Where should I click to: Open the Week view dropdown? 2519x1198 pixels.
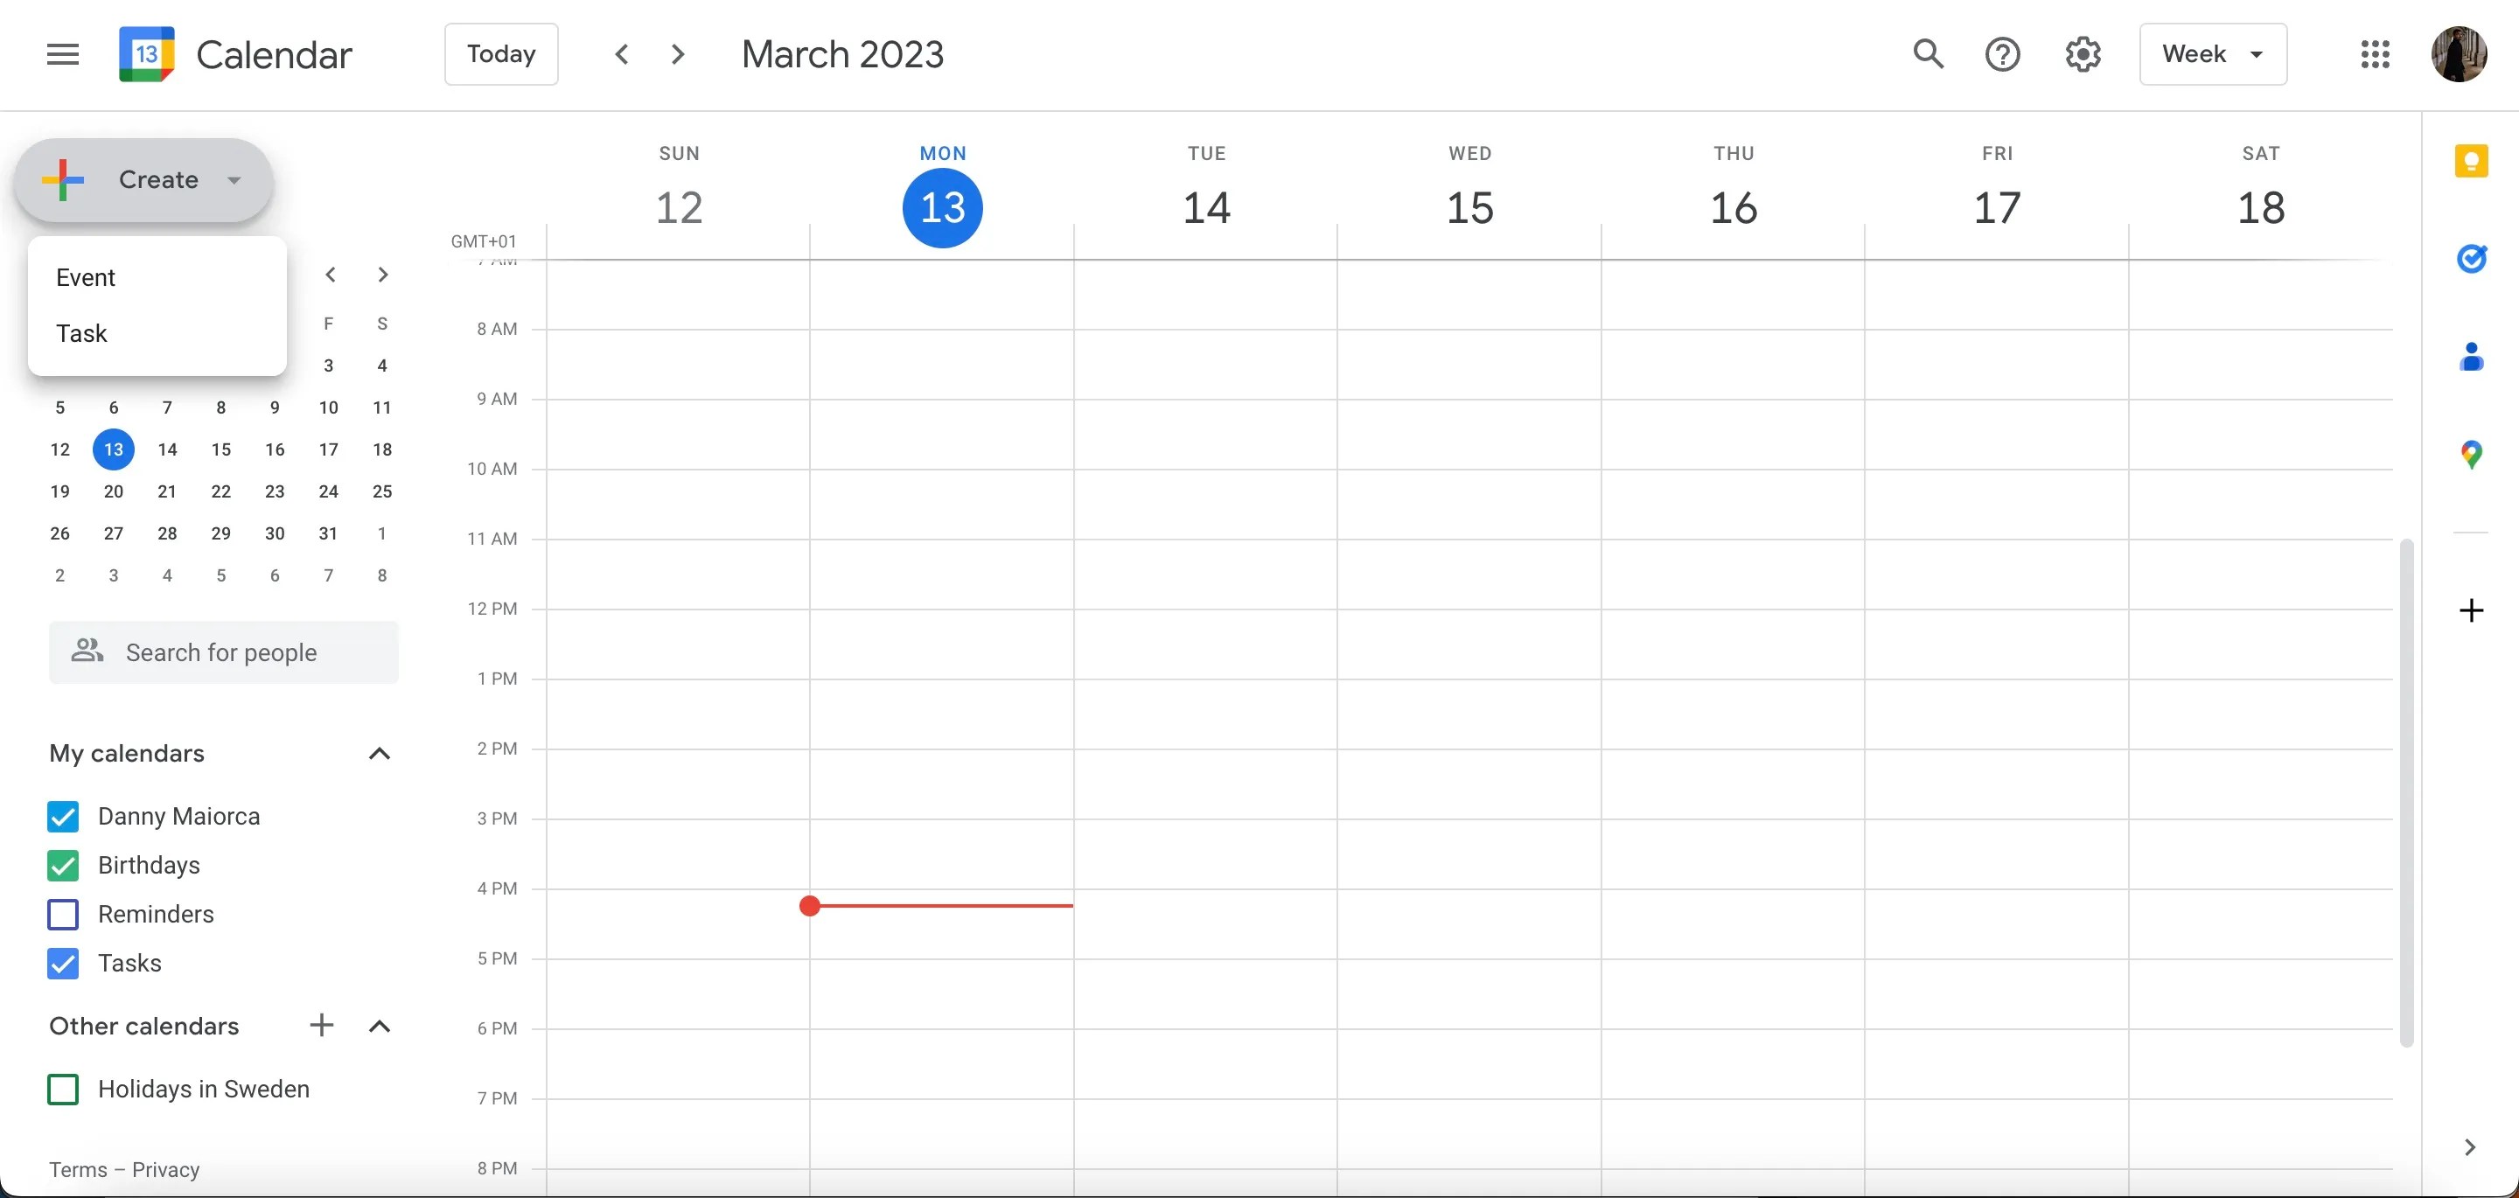point(2212,54)
